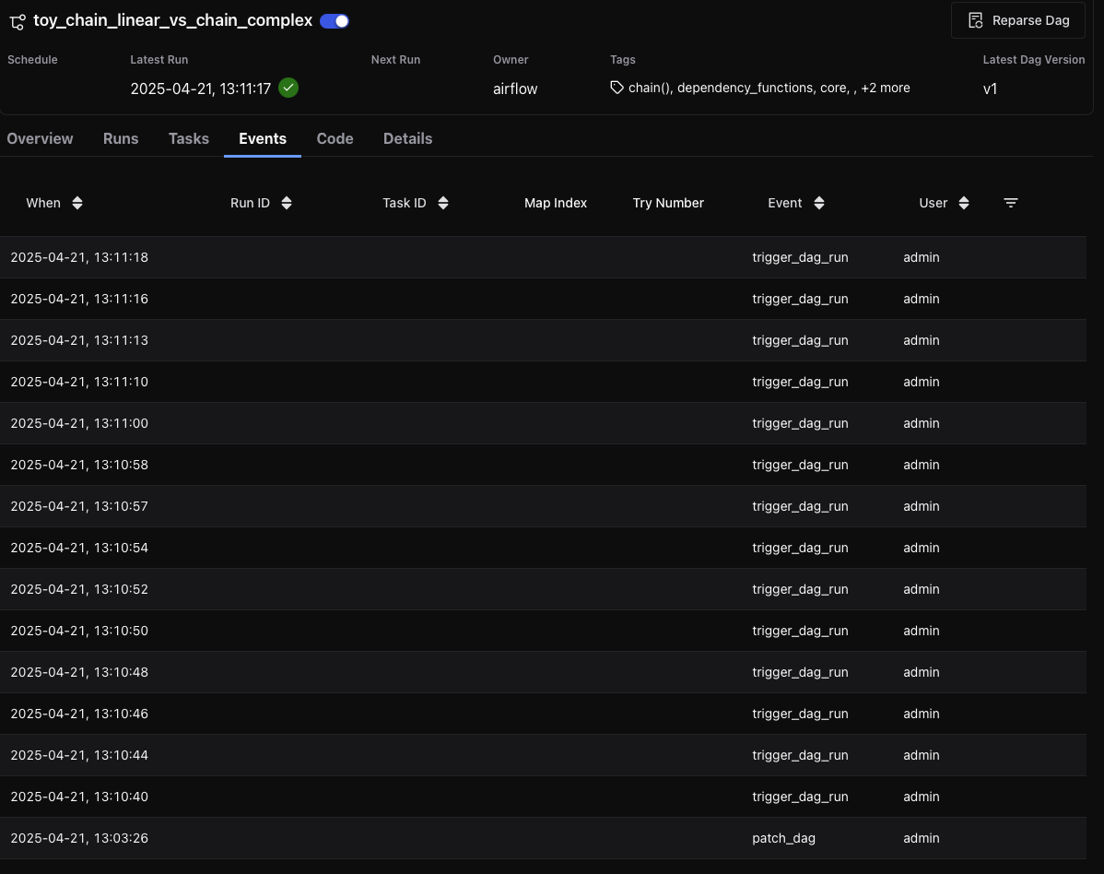
Task: Click the tag icon in the Tags section
Action: pos(616,88)
